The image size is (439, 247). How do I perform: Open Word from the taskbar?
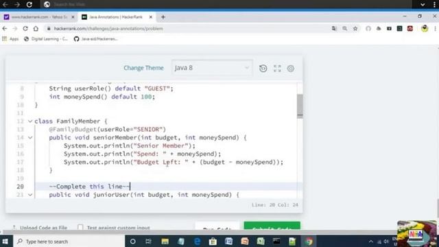click(x=228, y=242)
